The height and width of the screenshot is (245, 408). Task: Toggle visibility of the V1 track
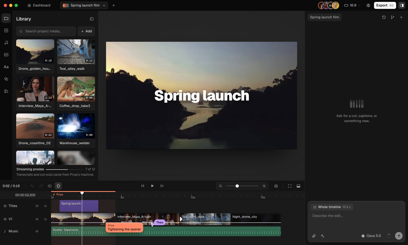[x=45, y=219]
